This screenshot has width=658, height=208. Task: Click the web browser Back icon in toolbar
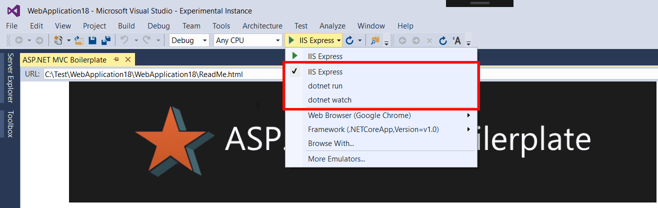[402, 40]
